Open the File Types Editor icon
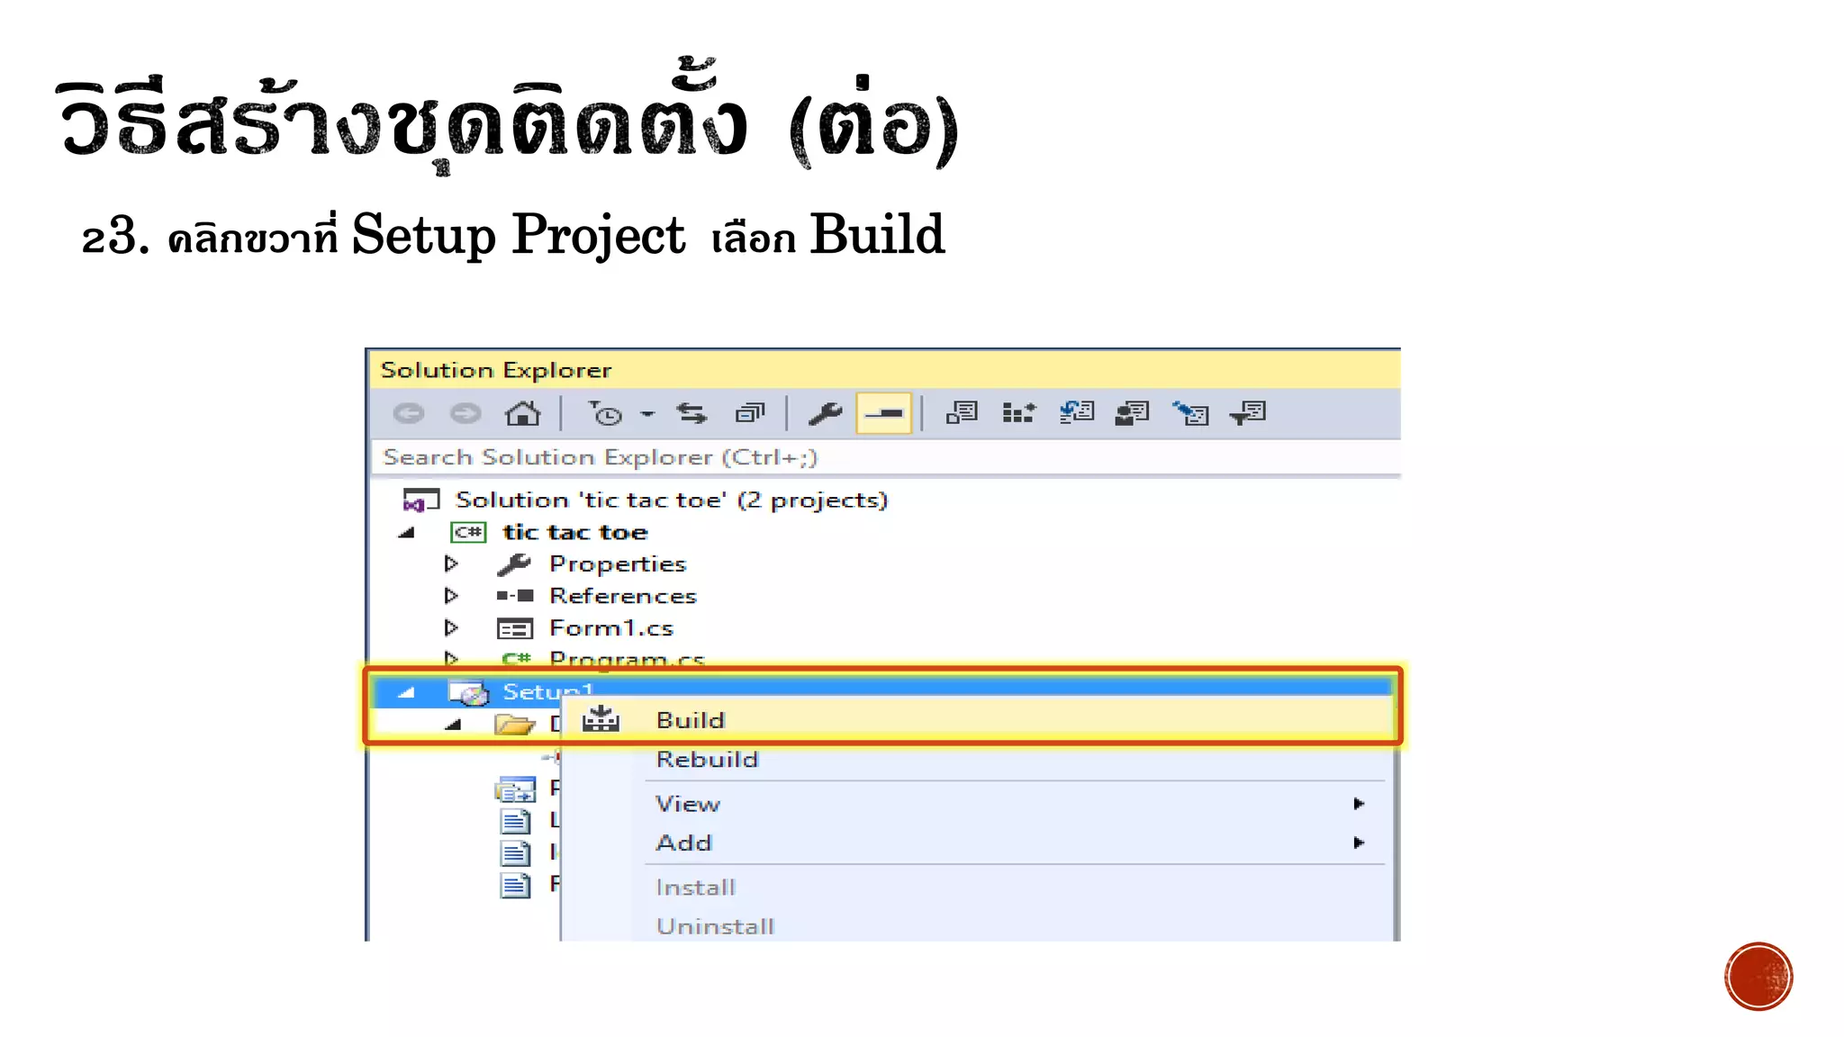The width and height of the screenshot is (1844, 1037). click(1077, 413)
